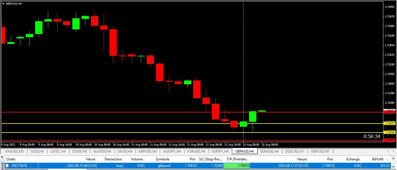Click the stop loss value 1.70200 cell
Viewport: 397px width, 170px height.
click(217, 166)
